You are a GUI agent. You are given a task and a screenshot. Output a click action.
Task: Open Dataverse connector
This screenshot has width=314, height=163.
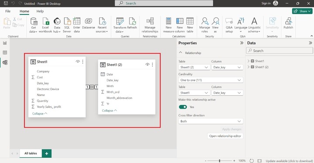(x=88, y=24)
